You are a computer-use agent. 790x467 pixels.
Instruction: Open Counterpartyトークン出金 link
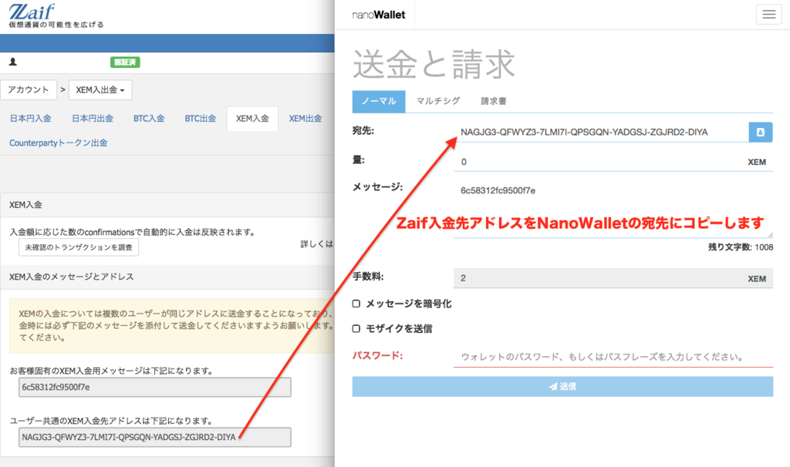coord(59,143)
